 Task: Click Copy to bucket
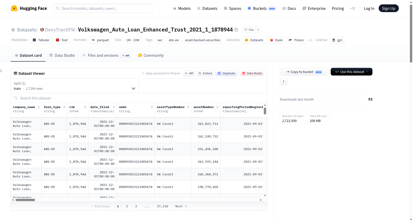(x=304, y=72)
